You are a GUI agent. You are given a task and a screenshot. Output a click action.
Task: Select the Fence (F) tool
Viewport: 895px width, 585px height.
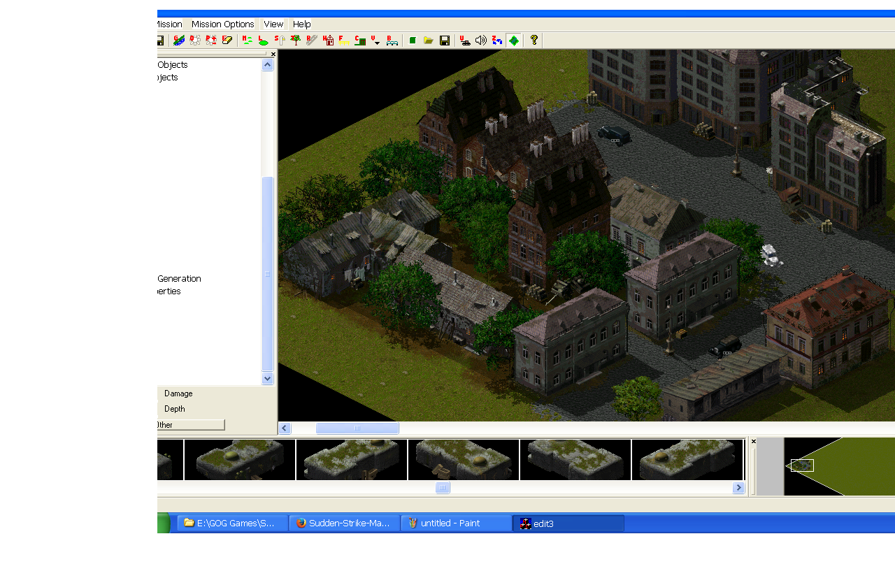(344, 41)
